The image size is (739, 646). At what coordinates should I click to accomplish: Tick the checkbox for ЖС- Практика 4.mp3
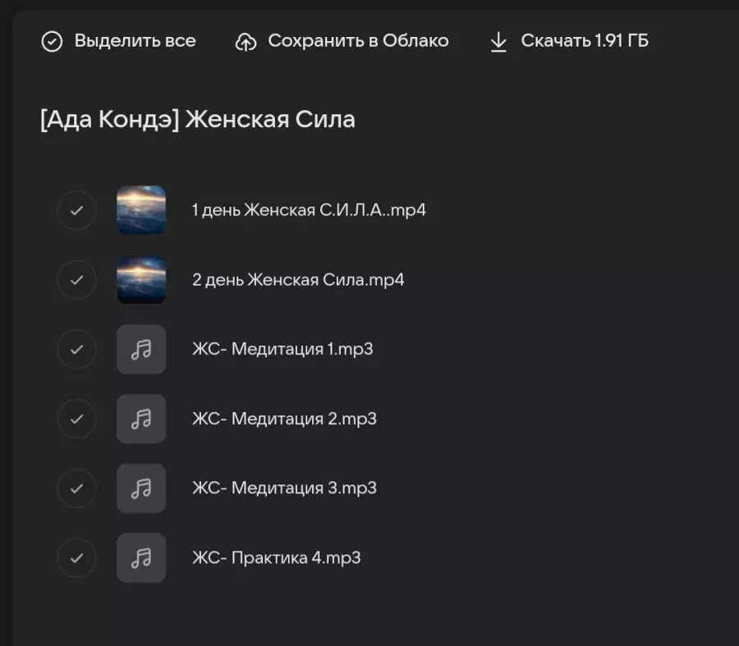coord(76,558)
